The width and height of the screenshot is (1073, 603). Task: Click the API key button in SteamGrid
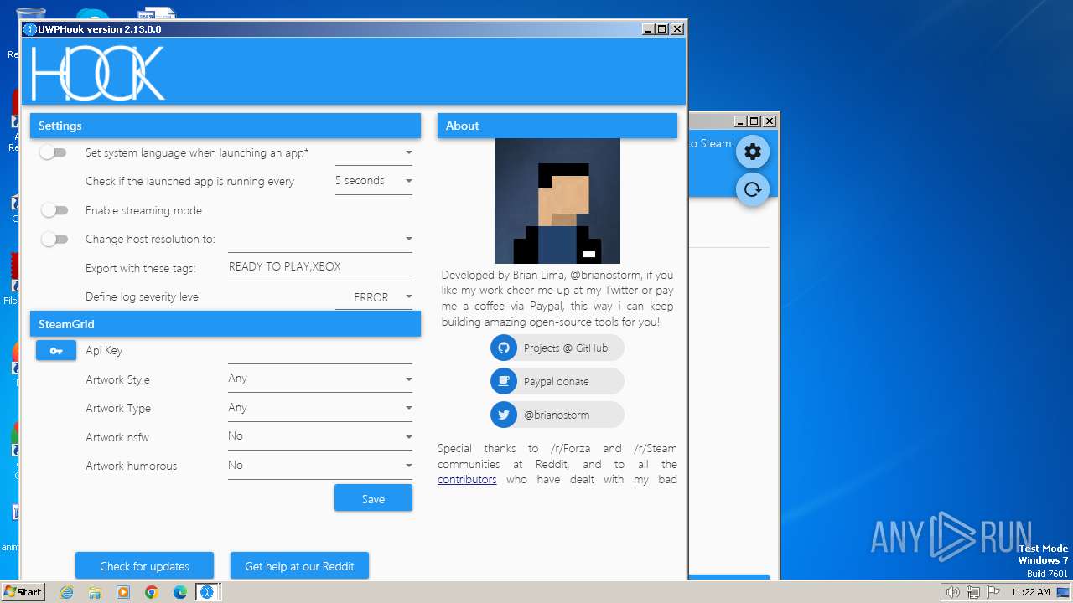[56, 351]
